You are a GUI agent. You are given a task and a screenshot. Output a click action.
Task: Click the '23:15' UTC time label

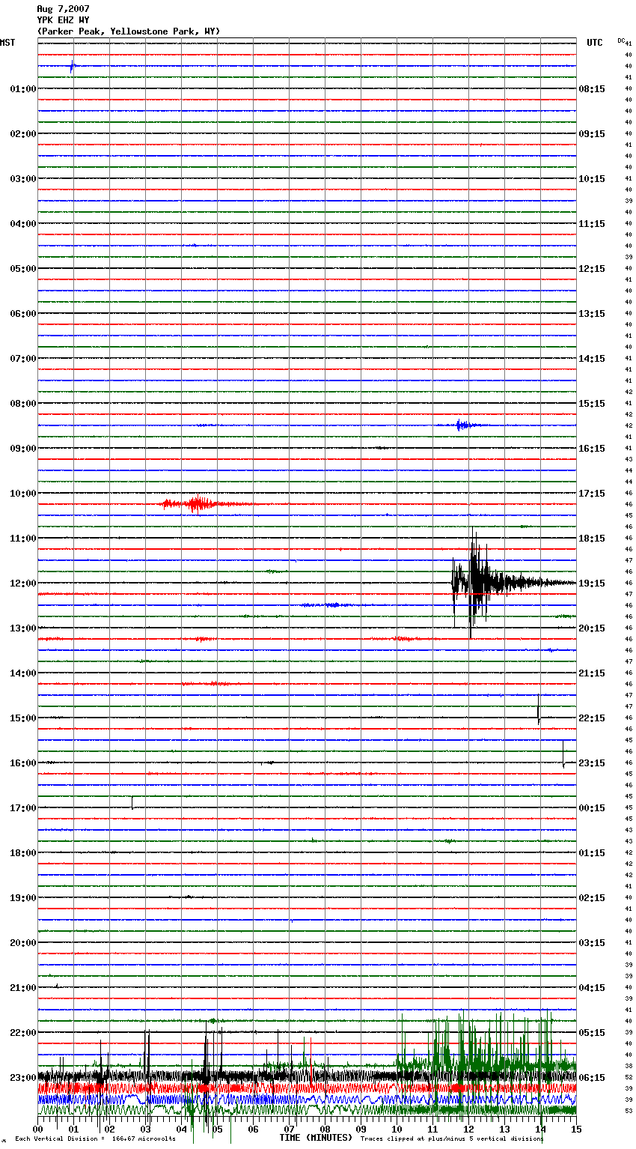click(592, 763)
